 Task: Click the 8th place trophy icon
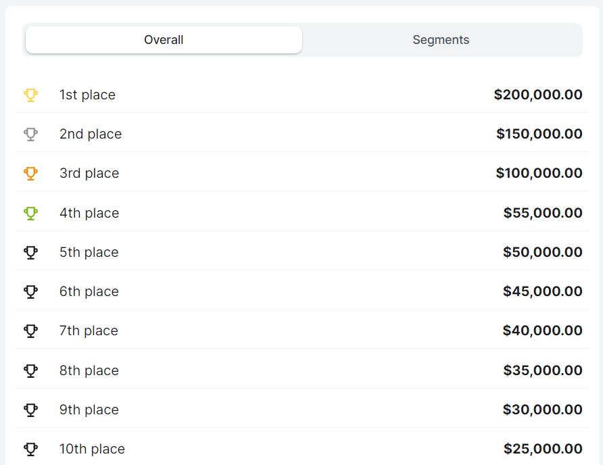coord(31,370)
